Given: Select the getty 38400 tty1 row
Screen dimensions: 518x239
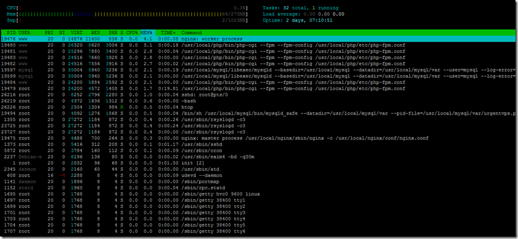Looking at the screenshot, I should pos(258,201).
